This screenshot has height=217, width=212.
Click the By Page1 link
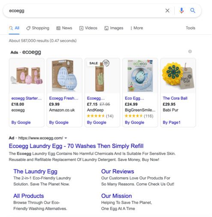click(x=172, y=123)
